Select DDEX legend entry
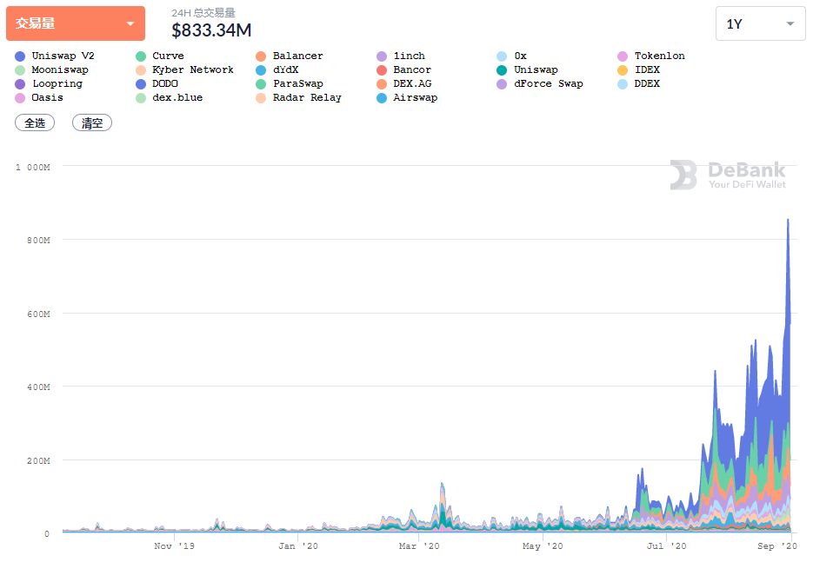The width and height of the screenshot is (813, 562). (x=639, y=84)
